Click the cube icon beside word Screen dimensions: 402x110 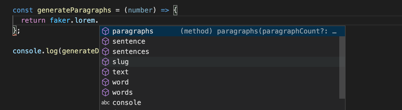[105, 82]
